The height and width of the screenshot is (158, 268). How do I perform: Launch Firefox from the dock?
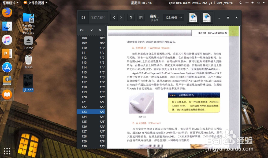[7, 12]
